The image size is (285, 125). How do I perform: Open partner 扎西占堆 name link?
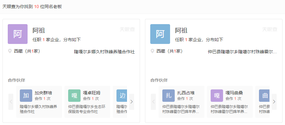click(186, 93)
